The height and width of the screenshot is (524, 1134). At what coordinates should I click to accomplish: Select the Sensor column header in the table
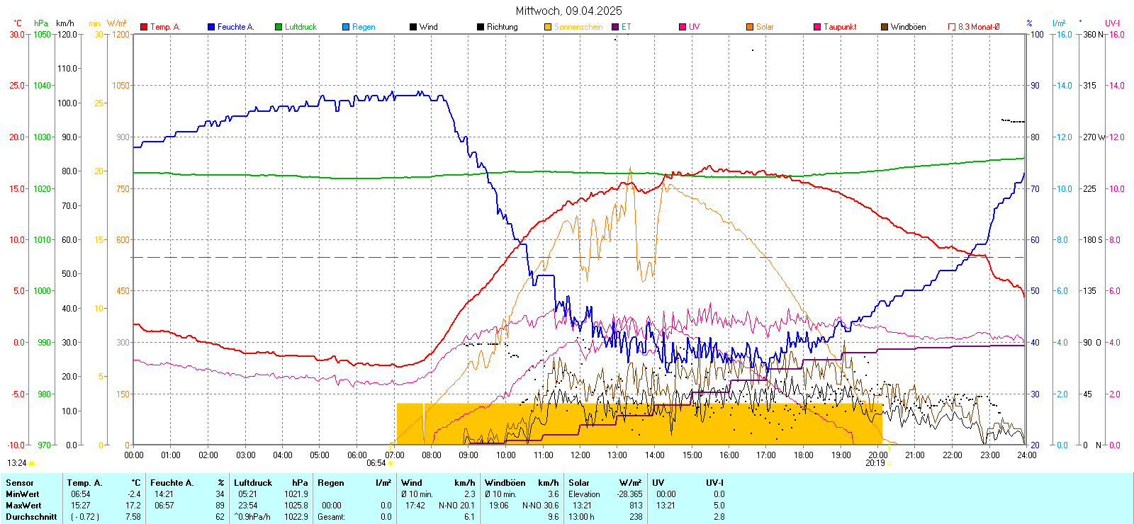pos(20,483)
